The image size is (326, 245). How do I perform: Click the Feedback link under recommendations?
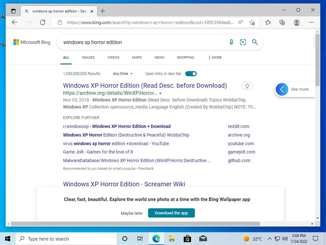[146, 168]
